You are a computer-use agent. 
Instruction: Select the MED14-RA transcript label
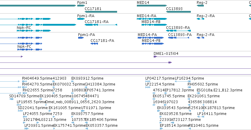(x=147, y=16)
